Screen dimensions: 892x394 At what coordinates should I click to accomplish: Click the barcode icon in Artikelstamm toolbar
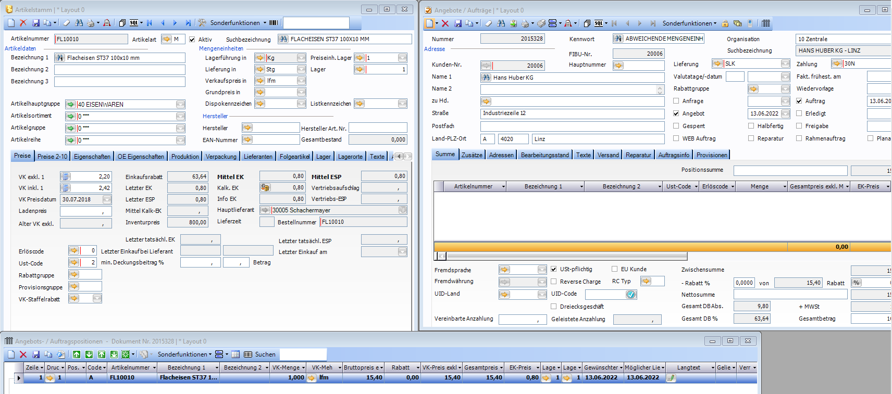point(273,23)
